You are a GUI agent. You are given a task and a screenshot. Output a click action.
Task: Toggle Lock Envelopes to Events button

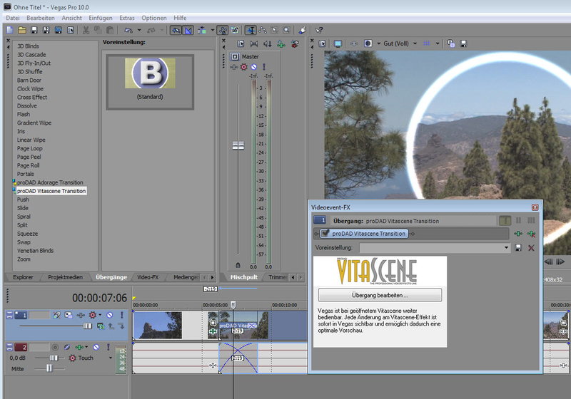[223, 30]
